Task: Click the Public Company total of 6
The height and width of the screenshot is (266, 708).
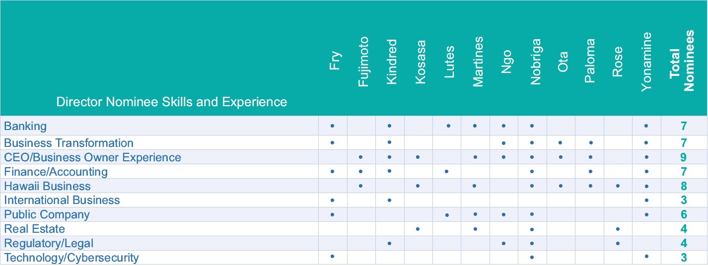Action: [683, 215]
